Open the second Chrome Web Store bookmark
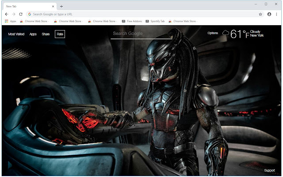 click(68, 21)
